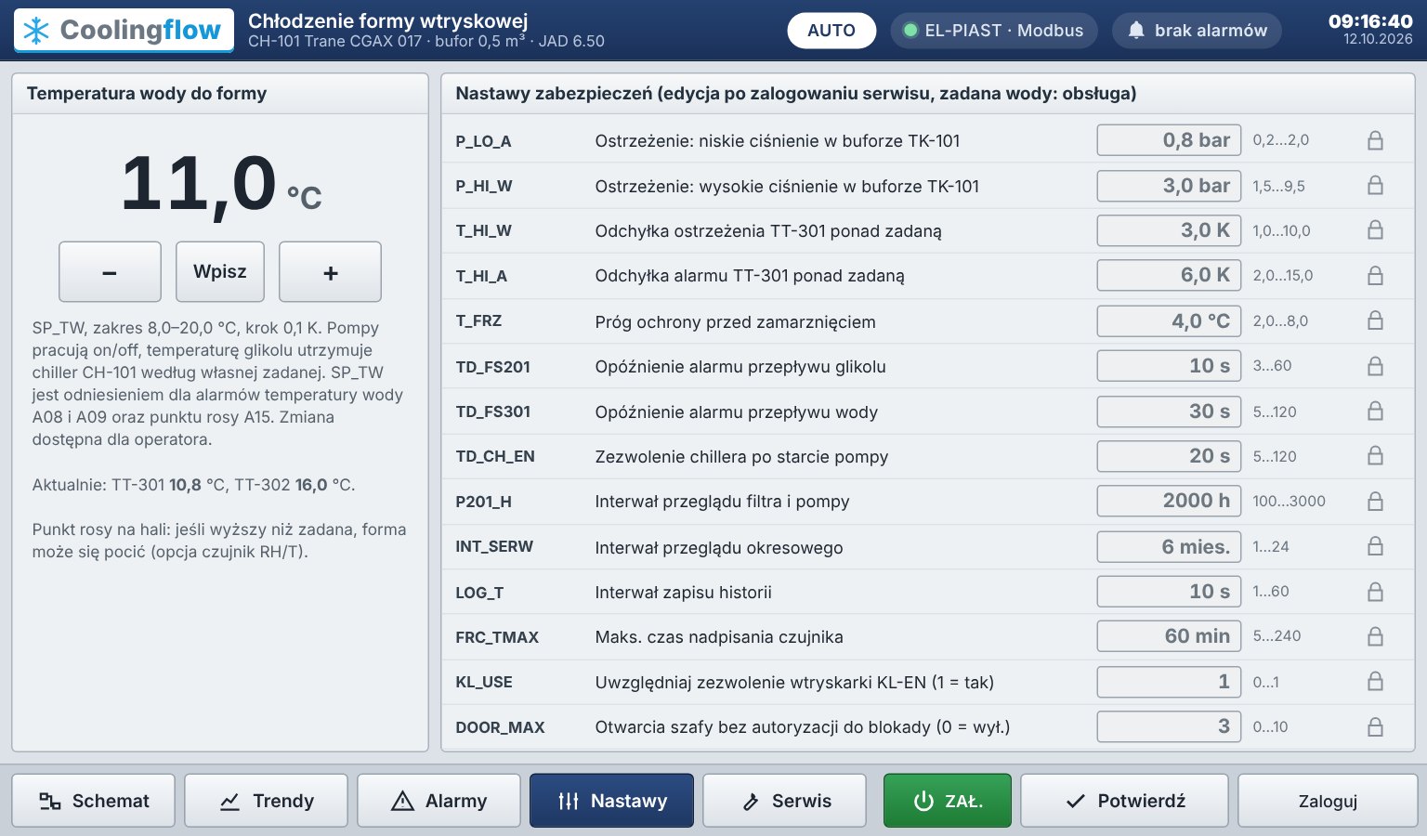1427x836 pixels.
Task: Click the lock icon in P_HI_W row
Action: coord(1375,186)
